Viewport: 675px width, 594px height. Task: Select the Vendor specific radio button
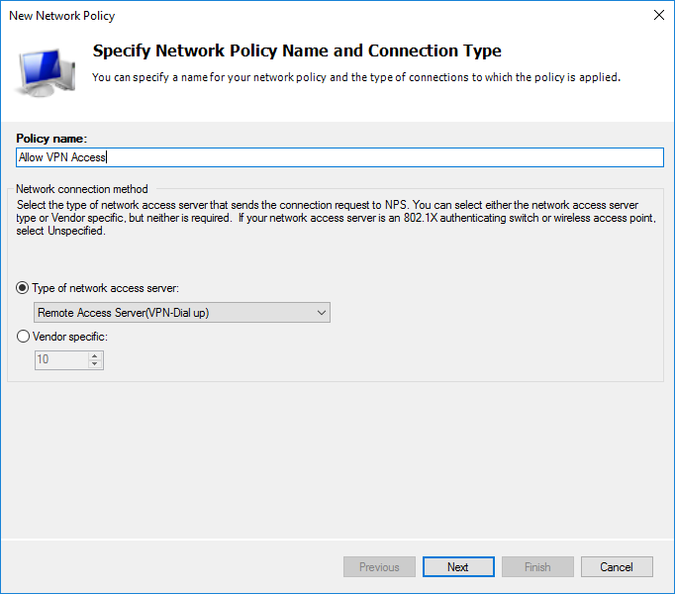coord(23,337)
